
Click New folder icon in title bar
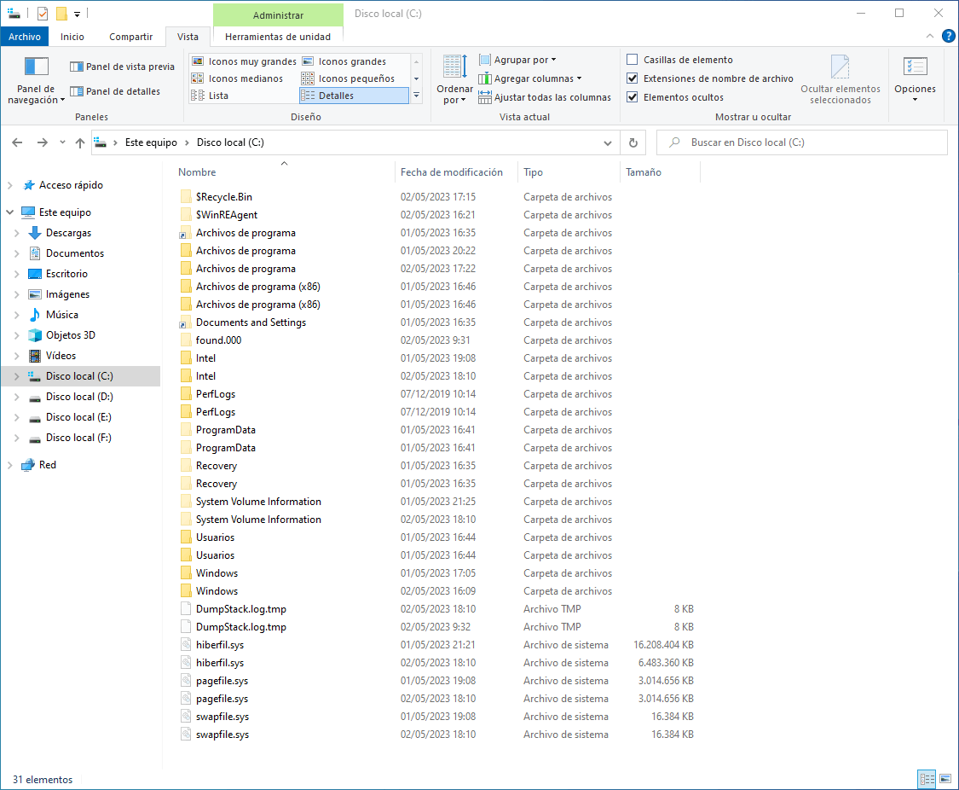(x=61, y=14)
